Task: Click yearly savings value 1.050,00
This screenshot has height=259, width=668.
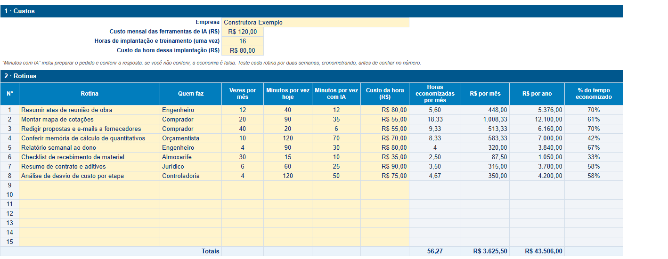Action: [537, 157]
